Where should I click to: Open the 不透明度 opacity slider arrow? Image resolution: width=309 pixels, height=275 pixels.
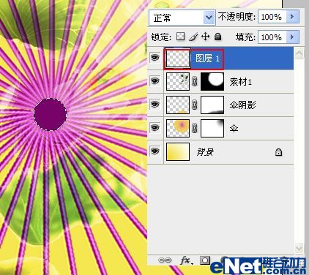(x=292, y=17)
